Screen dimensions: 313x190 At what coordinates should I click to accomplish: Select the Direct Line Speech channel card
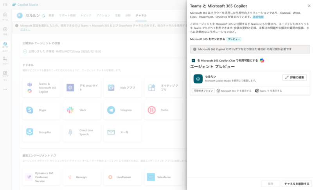pos(82,132)
